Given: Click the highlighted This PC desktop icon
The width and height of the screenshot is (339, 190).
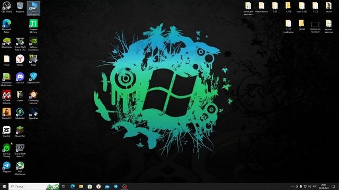Looking at the screenshot, I should point(33,8).
